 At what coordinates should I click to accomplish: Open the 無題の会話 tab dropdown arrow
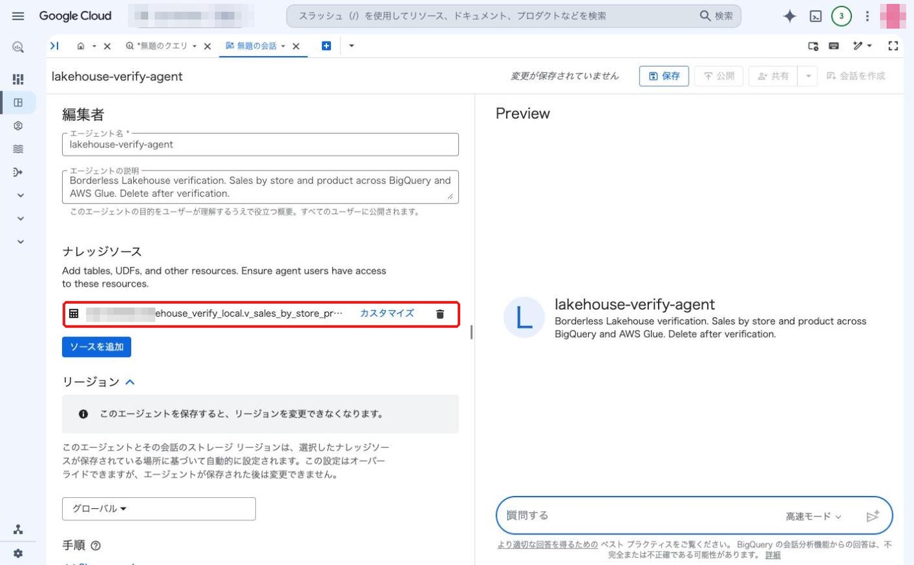coord(283,46)
